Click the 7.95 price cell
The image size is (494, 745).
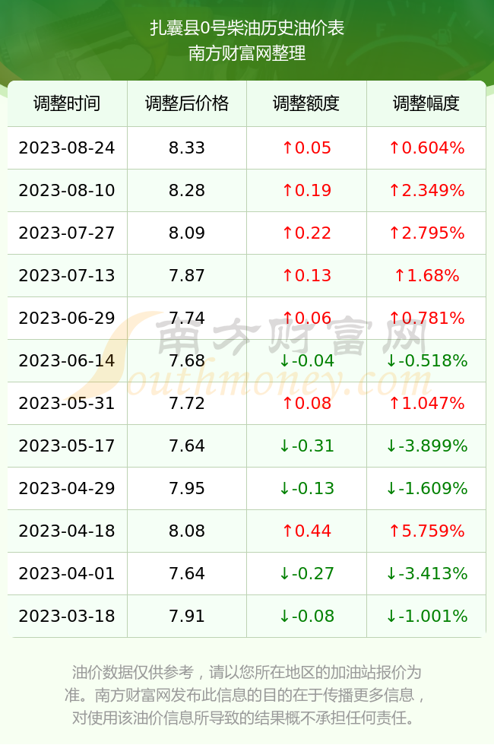(187, 488)
